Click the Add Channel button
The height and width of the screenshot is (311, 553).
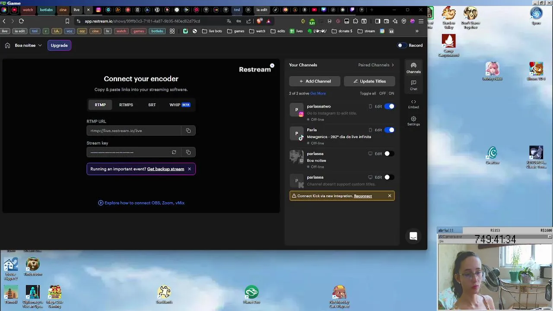tap(315, 81)
